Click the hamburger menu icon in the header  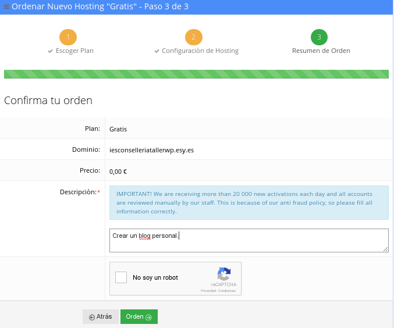click(x=6, y=7)
